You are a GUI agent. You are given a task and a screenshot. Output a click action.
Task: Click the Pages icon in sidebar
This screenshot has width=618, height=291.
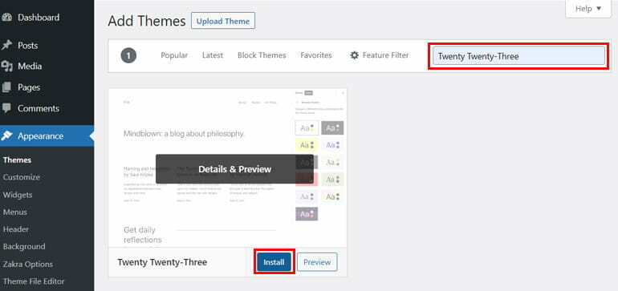coord(6,87)
